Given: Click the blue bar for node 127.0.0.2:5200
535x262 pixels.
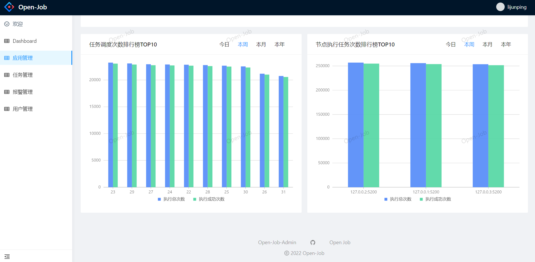Looking at the screenshot, I should coord(356,125).
